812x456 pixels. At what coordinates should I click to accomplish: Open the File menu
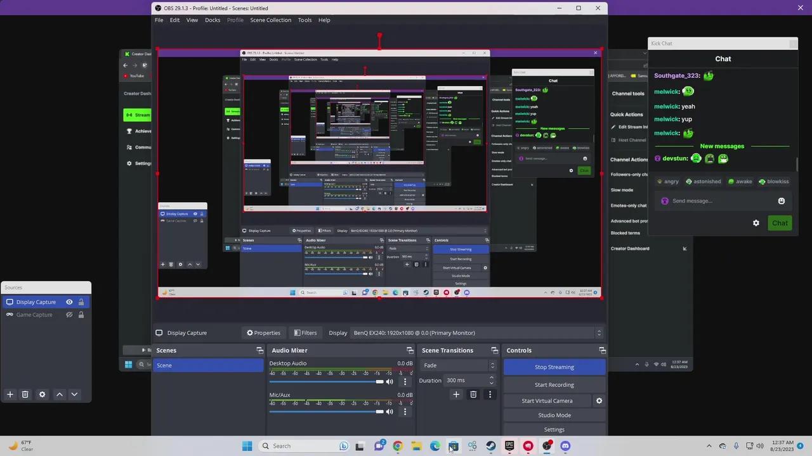click(159, 20)
